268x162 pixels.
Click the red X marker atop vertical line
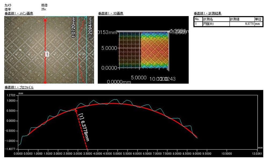coord(45,20)
